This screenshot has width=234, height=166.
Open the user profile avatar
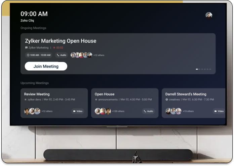pos(209,15)
